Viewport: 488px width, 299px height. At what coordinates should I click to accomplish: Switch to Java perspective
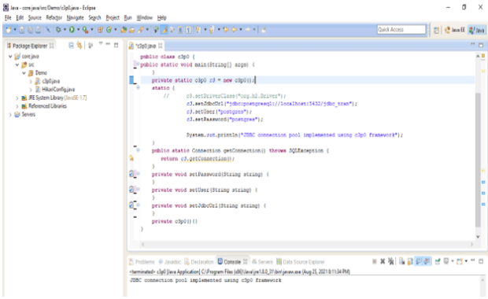(x=477, y=30)
